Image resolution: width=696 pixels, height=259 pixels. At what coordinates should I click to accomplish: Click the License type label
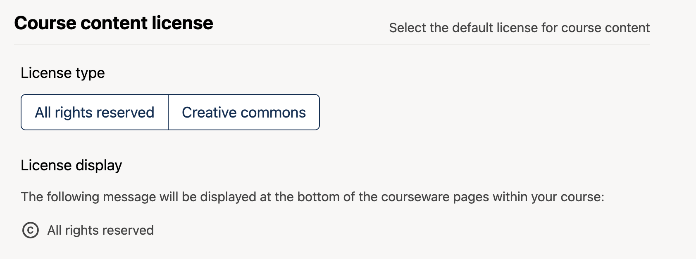(63, 73)
